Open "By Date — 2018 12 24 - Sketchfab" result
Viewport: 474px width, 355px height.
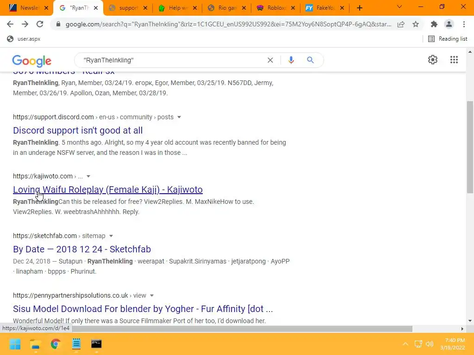(x=82, y=249)
